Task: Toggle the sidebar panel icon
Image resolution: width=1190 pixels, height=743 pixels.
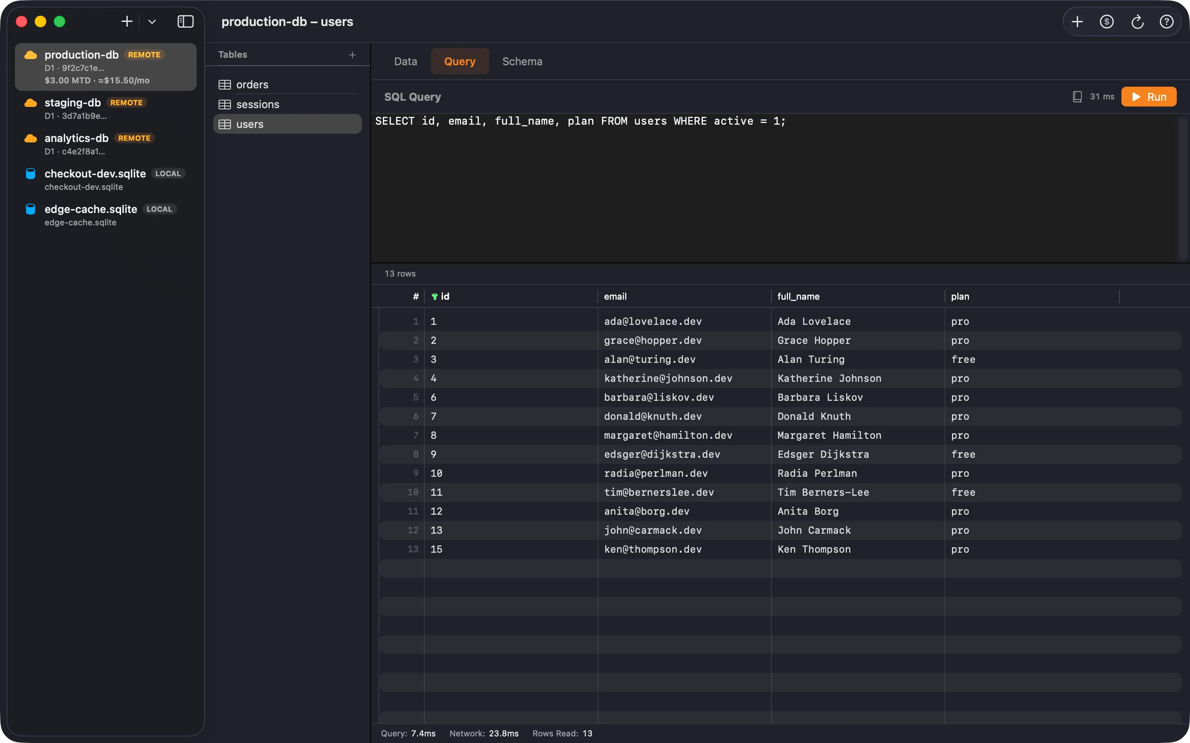Action: pos(186,21)
